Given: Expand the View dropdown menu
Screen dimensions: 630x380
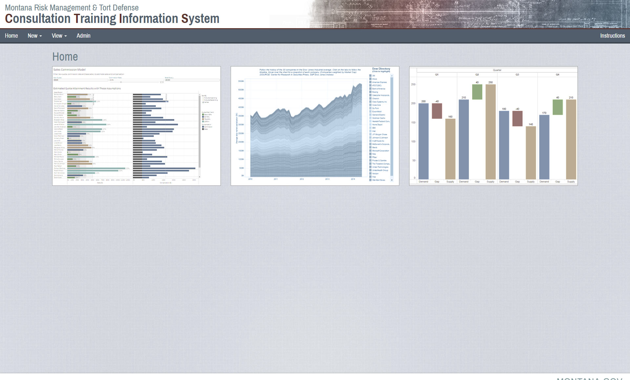Looking at the screenshot, I should click(58, 35).
